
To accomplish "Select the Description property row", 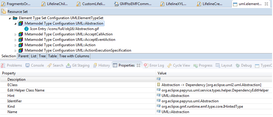I will [x=136, y=79].
